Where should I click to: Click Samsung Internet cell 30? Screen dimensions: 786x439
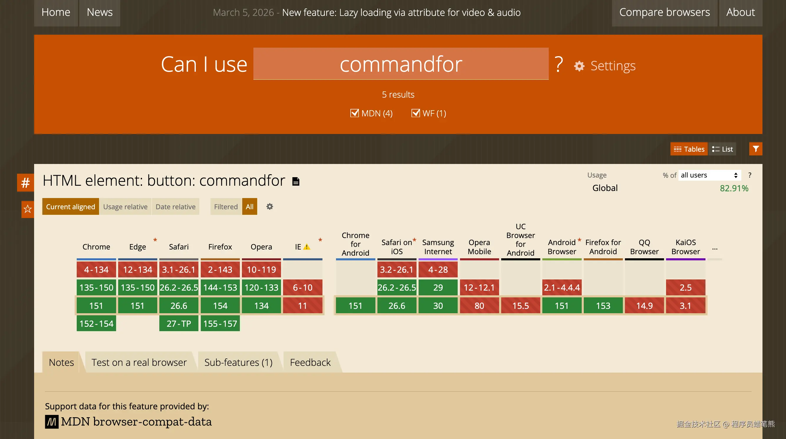[x=438, y=305]
